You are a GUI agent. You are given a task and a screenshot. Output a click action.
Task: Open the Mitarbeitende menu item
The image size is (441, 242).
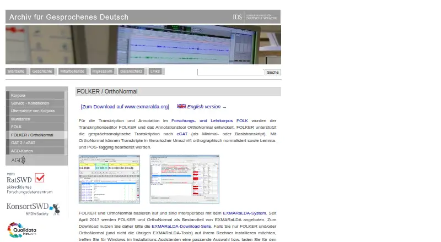72,71
